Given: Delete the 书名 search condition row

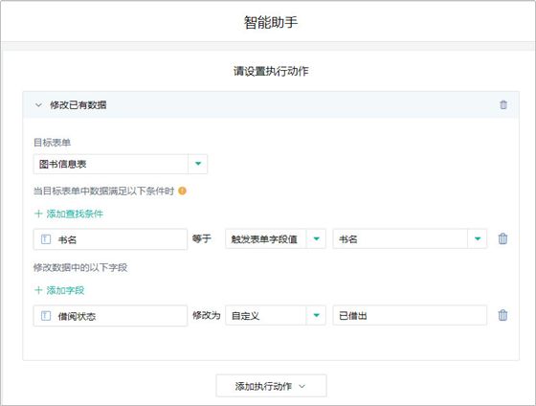Looking at the screenshot, I should coord(502,238).
